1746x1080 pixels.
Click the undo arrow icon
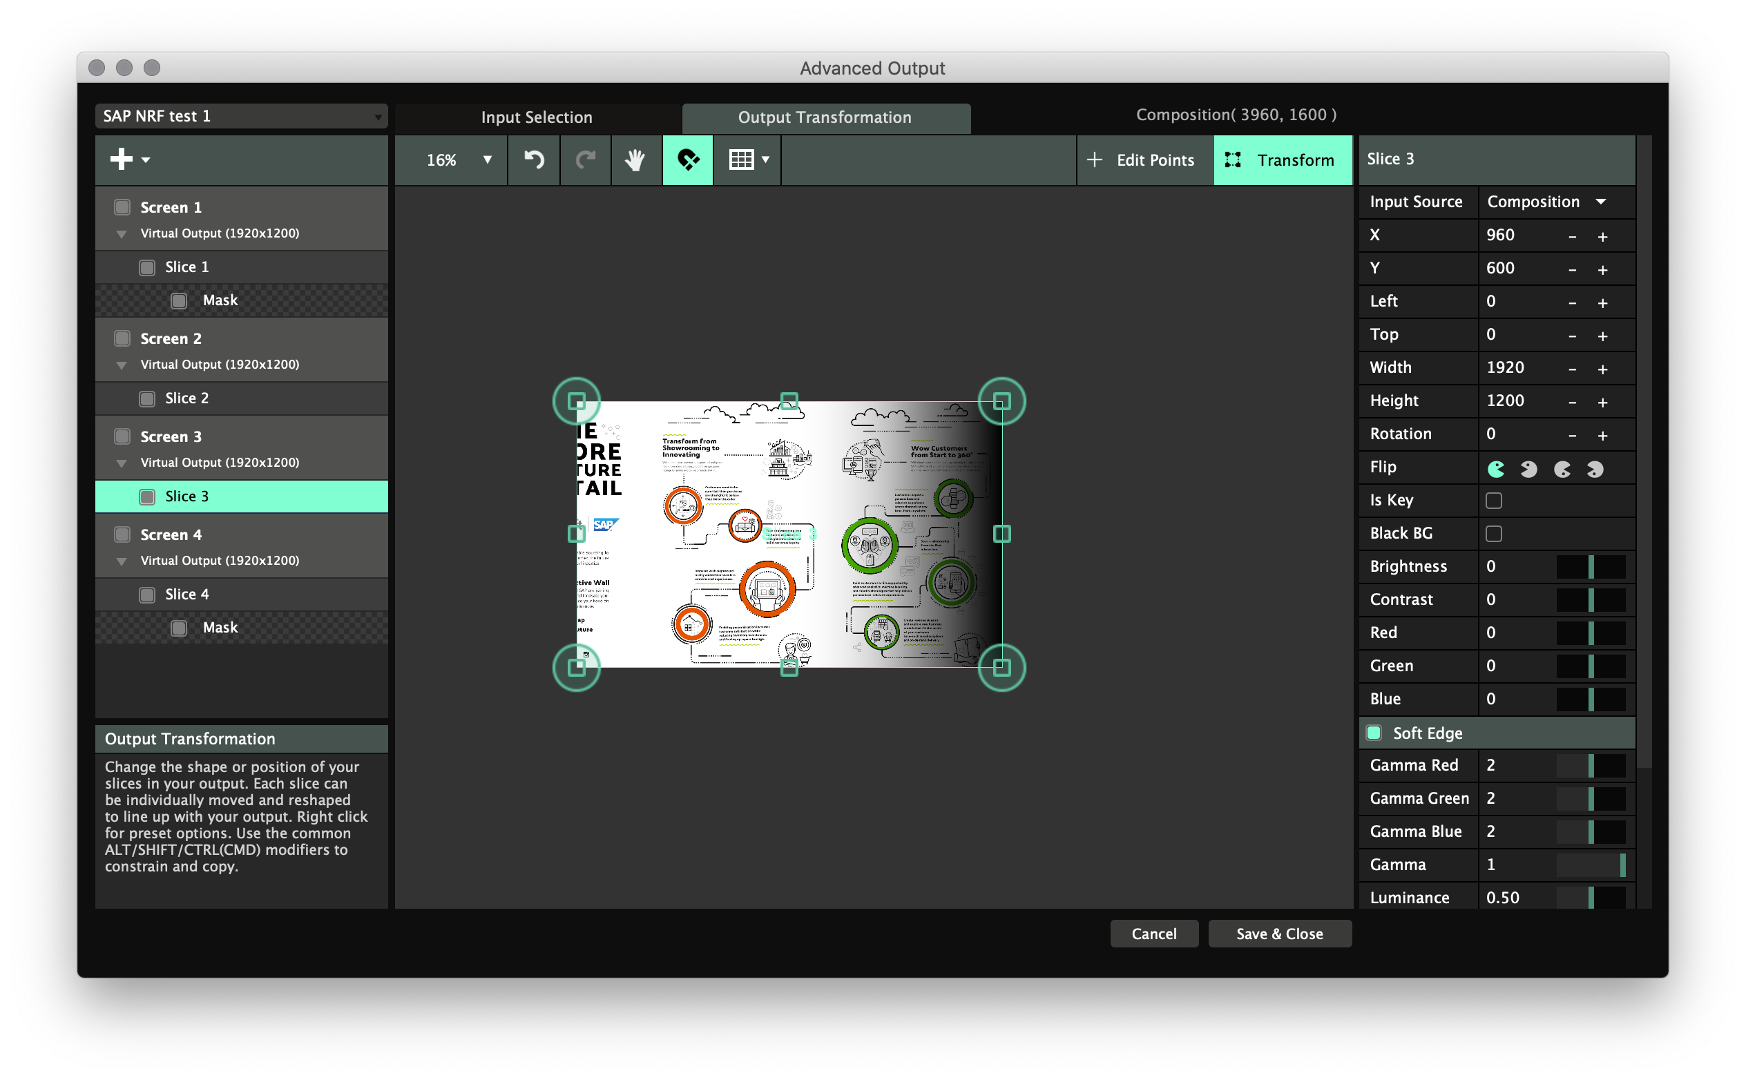(x=534, y=160)
